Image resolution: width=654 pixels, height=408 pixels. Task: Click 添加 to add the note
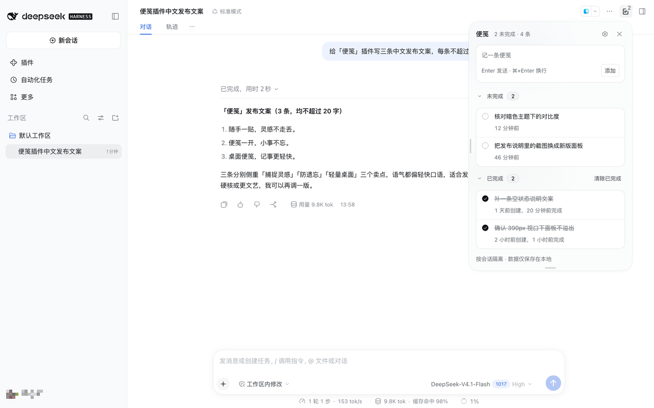click(610, 70)
